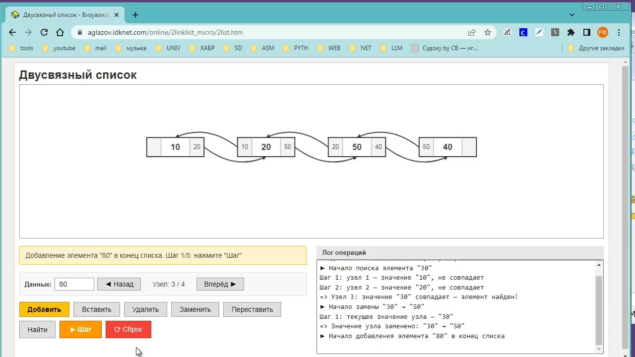Open the browser home page icon
Screen dimensions: 635x357
(60, 32)
